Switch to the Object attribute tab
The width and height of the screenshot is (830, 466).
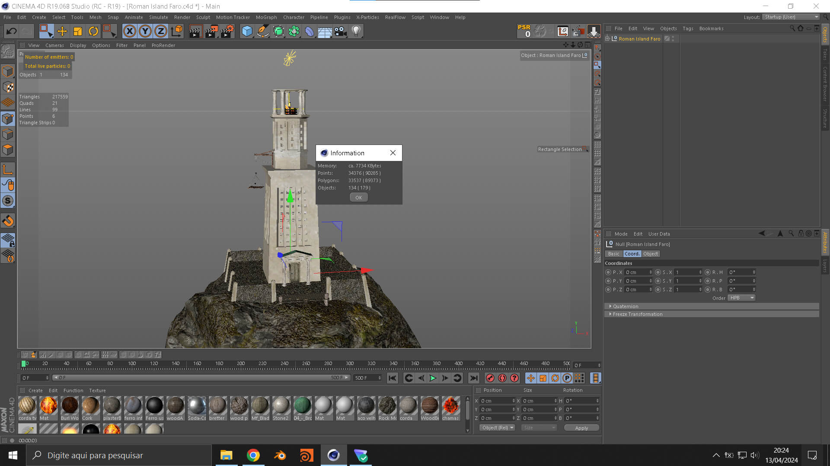click(650, 254)
